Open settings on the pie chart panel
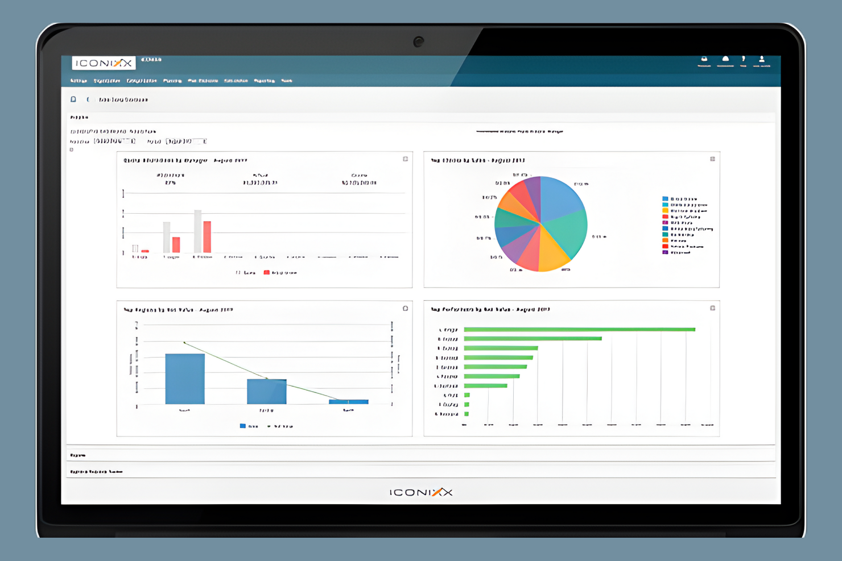This screenshot has height=561, width=842. pos(712,160)
